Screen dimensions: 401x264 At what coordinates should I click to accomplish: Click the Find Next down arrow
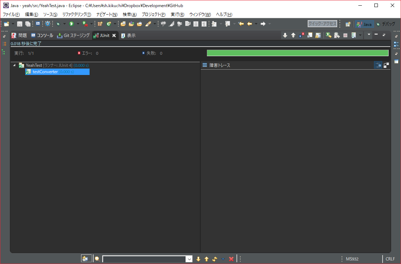tap(198, 259)
